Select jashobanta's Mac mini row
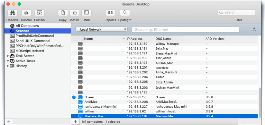Viewport: 265px width, 125px height. click(x=164, y=107)
